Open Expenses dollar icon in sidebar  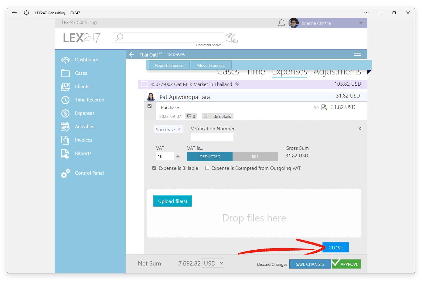point(65,113)
